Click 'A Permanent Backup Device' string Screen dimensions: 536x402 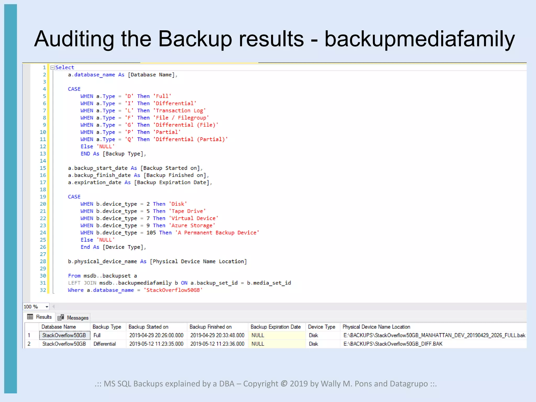(217, 233)
